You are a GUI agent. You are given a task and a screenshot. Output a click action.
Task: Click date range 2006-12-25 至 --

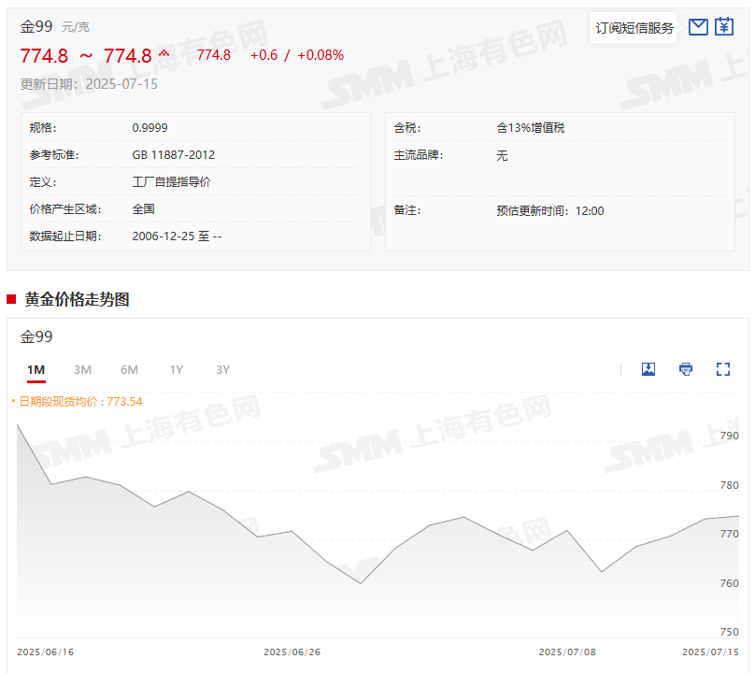point(177,236)
